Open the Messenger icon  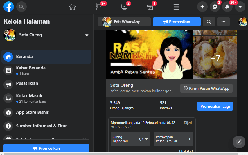click(x=215, y=7)
